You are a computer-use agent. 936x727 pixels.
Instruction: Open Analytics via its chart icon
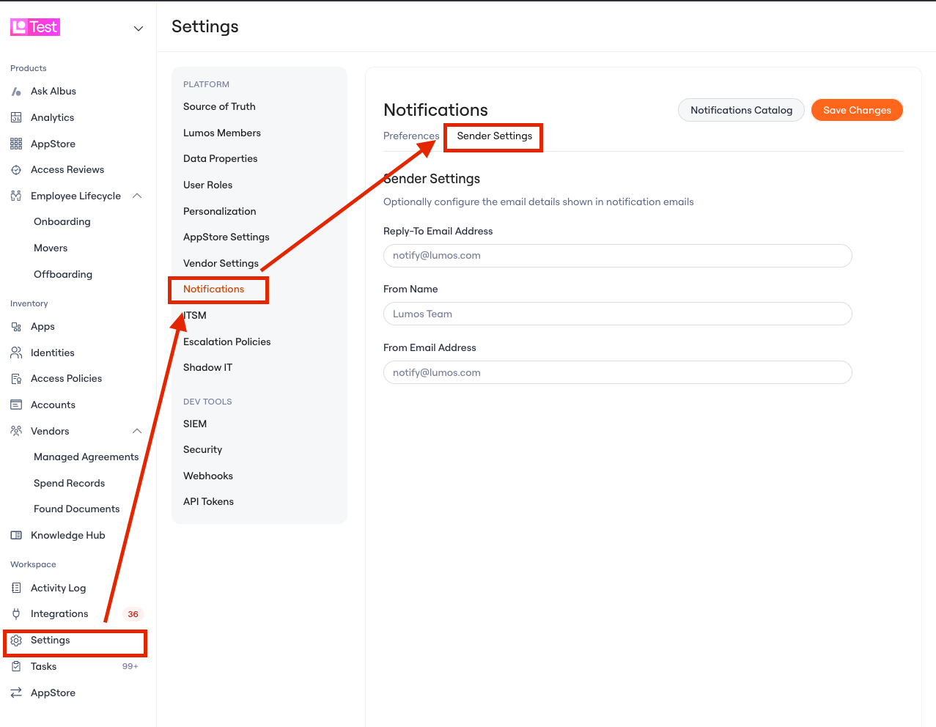(16, 117)
